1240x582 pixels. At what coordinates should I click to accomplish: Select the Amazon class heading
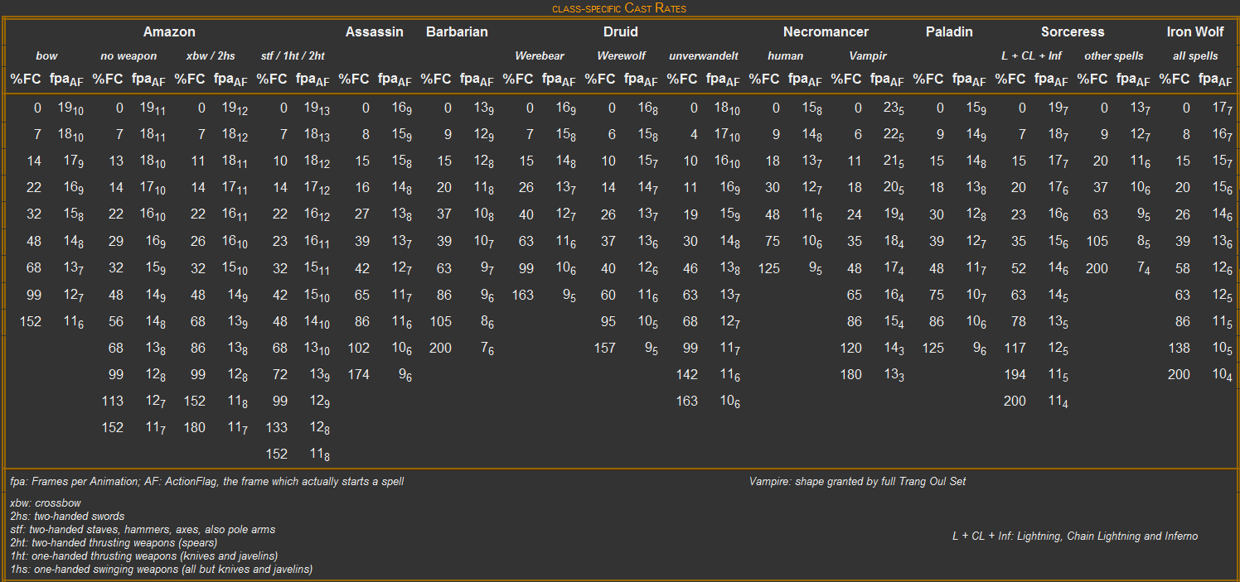[169, 32]
